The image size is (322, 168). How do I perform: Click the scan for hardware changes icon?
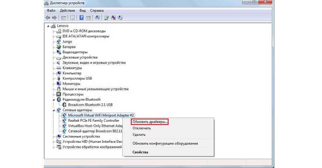[98, 18]
